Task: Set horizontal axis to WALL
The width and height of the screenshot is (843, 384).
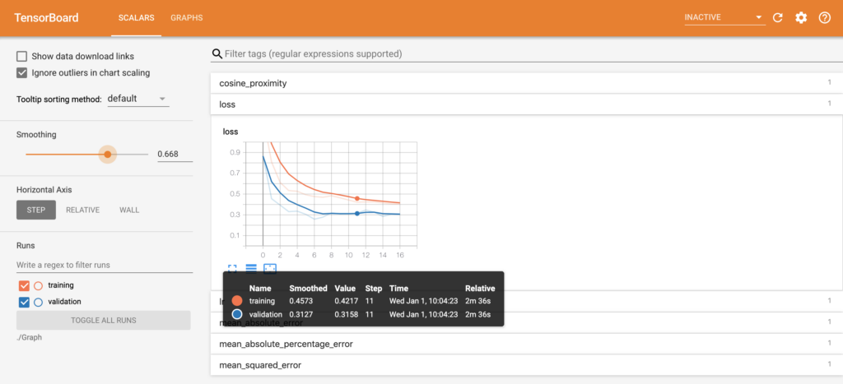Action: click(x=129, y=210)
